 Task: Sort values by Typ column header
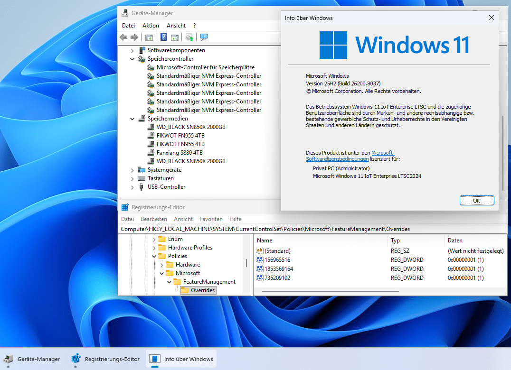(x=416, y=240)
